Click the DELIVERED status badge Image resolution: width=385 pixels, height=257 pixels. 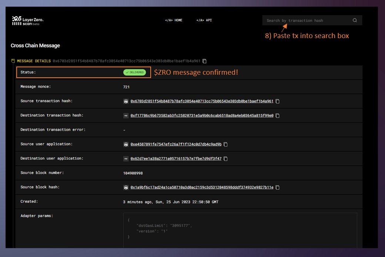(x=135, y=72)
